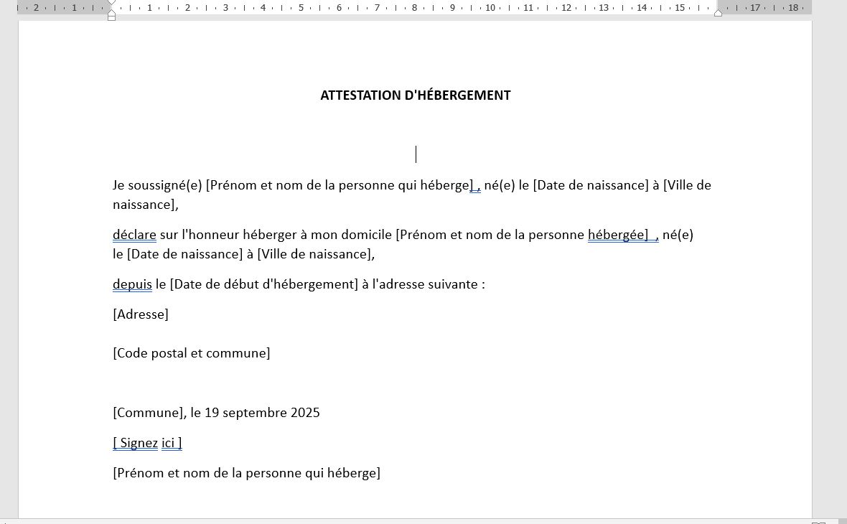Click the "Signez" word in signature placeholder

point(139,443)
